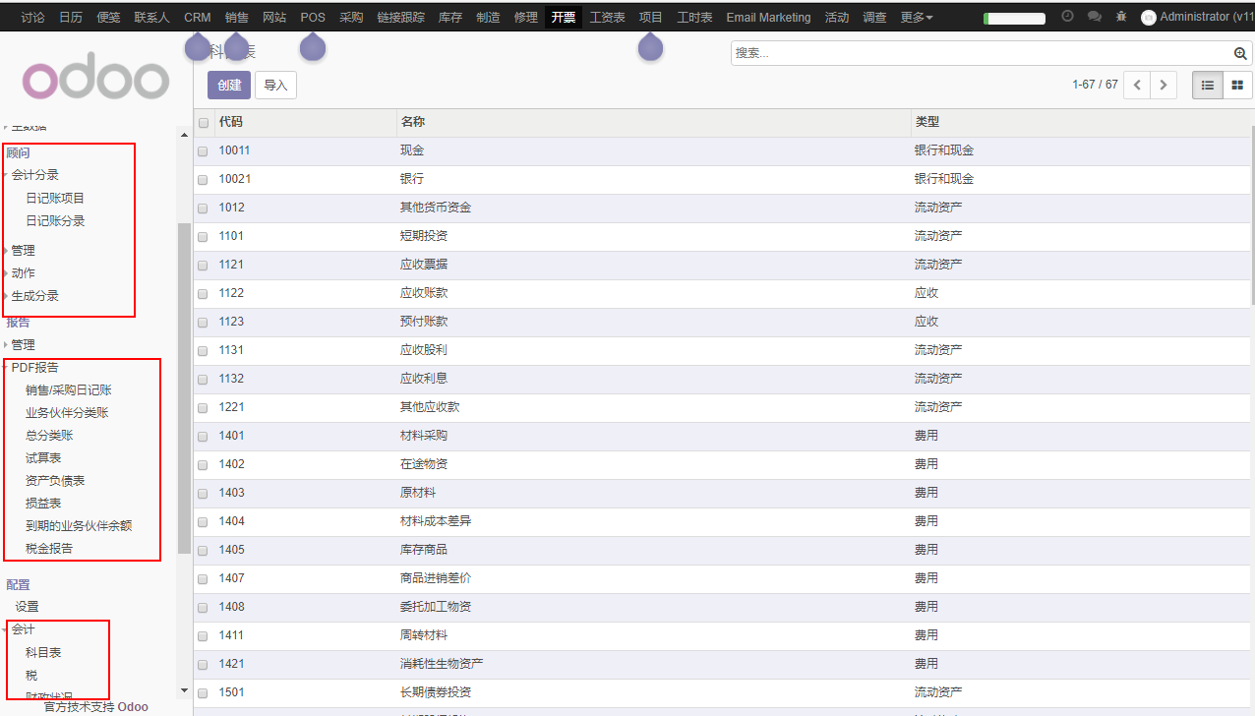Click the 导入 button

[x=275, y=86]
